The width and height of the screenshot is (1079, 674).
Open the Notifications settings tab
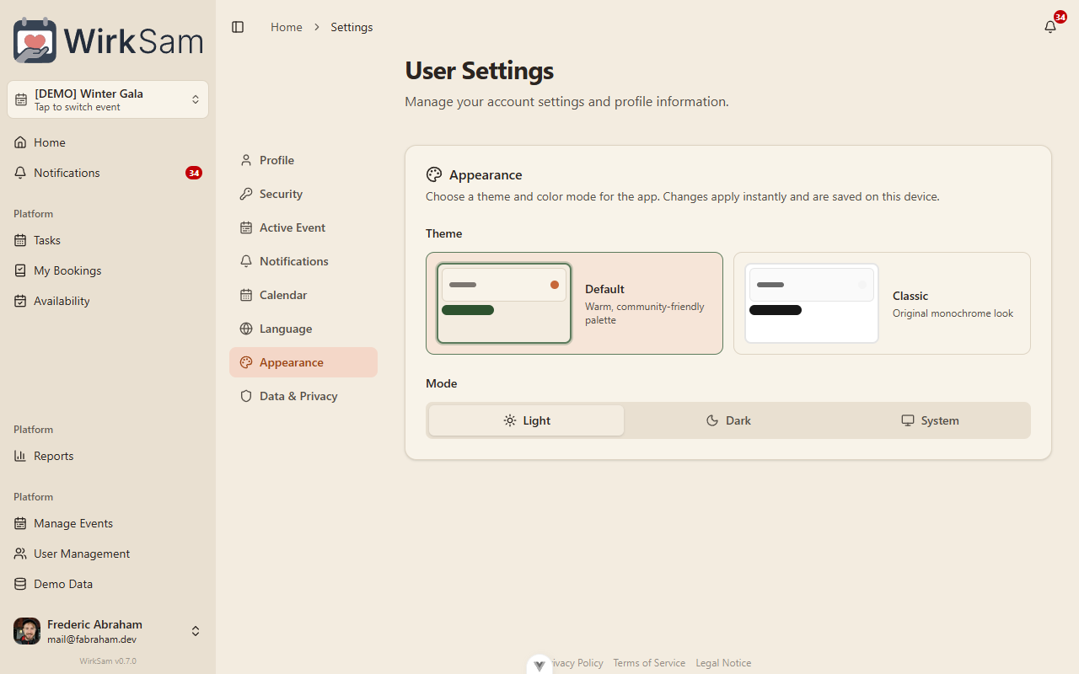(303, 261)
